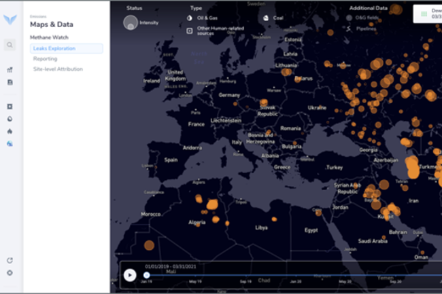The image size is (442, 294).
Task: Click the Methane Watch section heading
Action: (x=49, y=37)
